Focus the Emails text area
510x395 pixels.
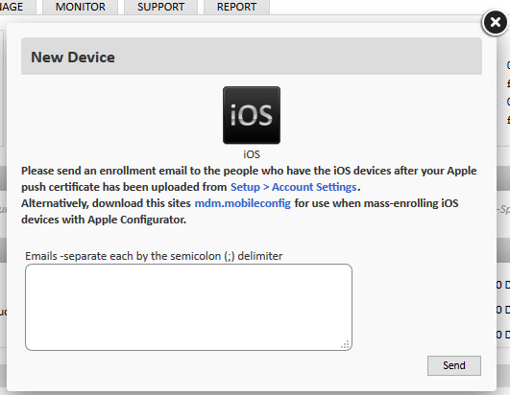coord(188,307)
